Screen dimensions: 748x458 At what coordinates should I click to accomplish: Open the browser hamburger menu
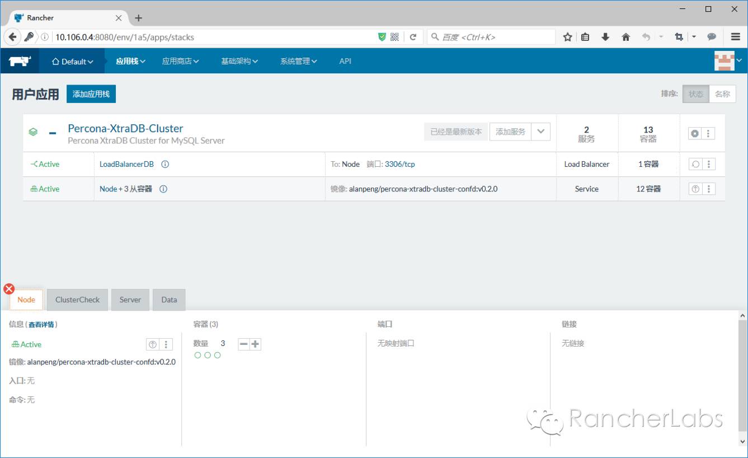[736, 37]
